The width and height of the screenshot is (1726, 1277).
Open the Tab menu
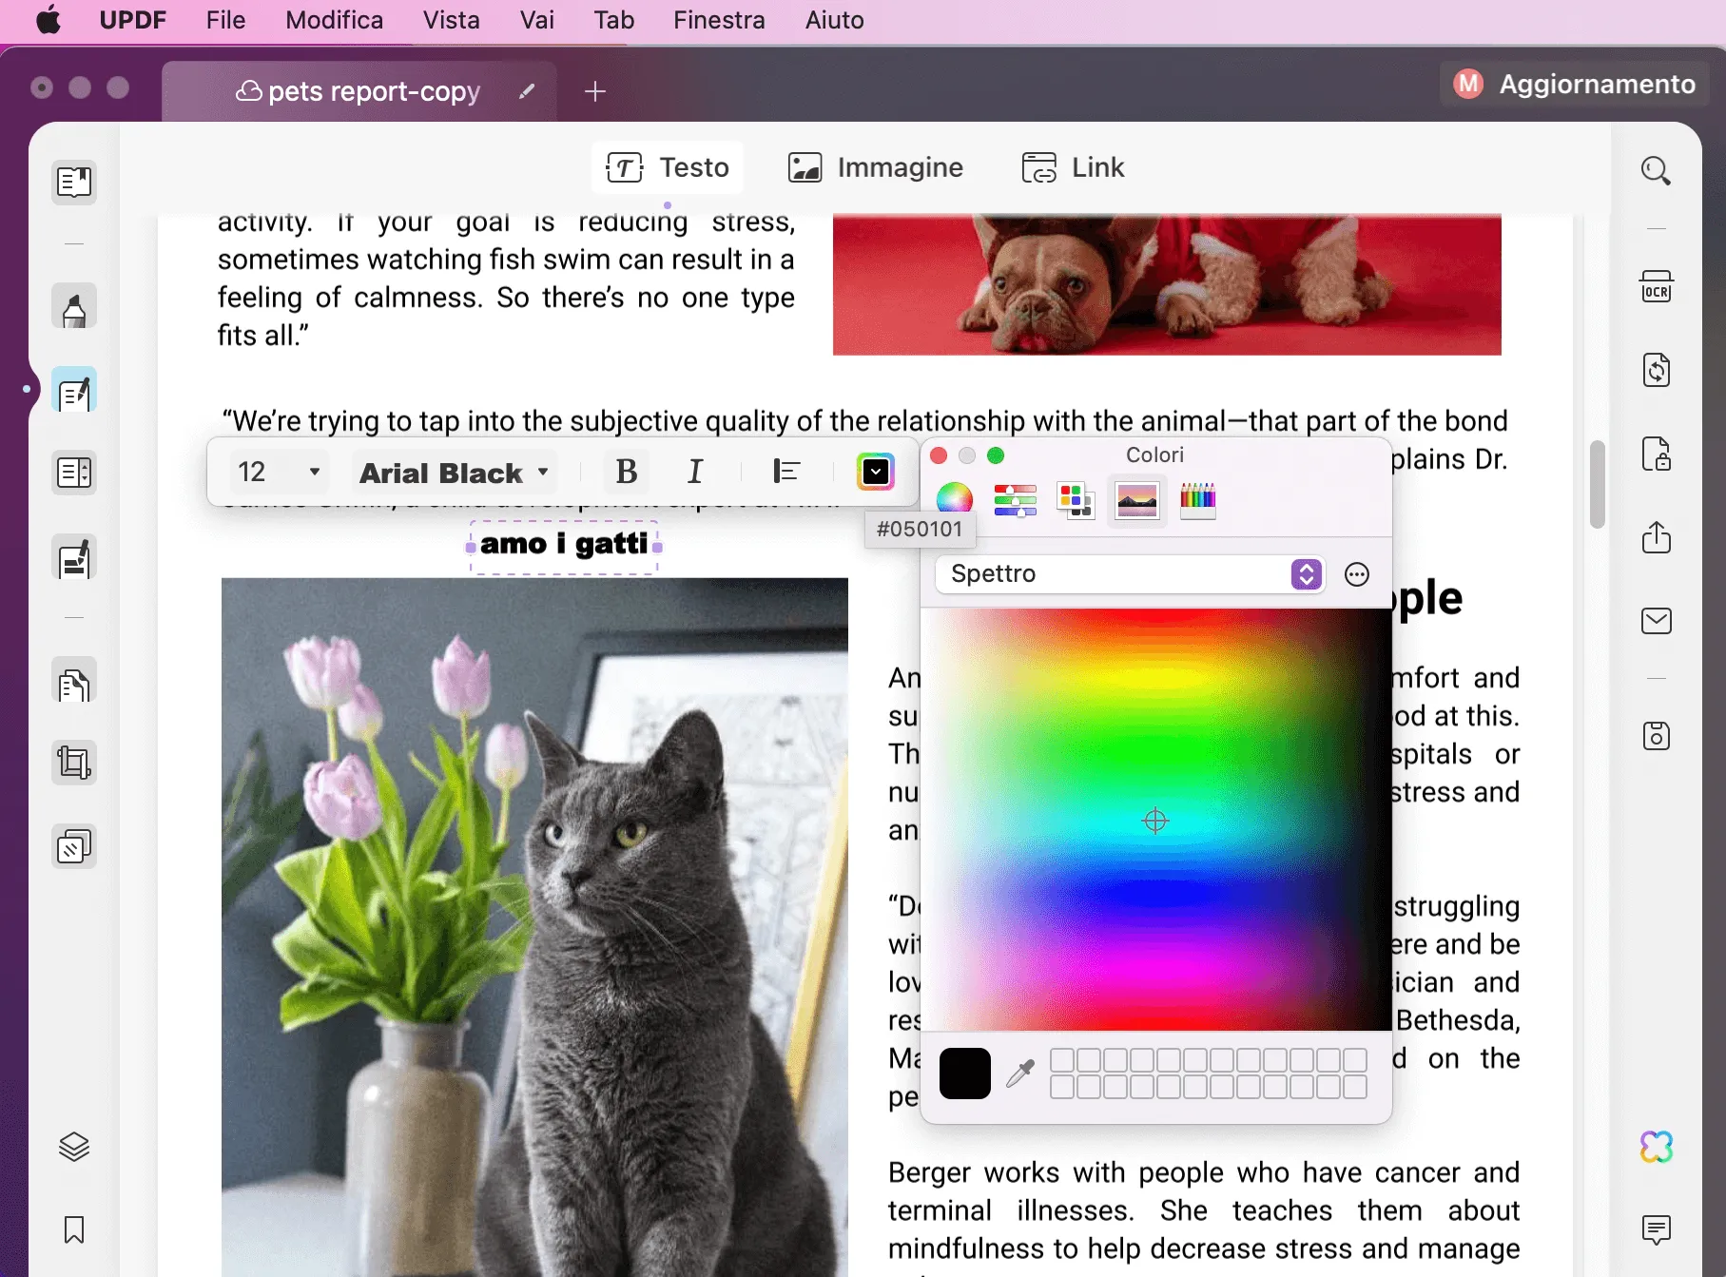coord(613,20)
